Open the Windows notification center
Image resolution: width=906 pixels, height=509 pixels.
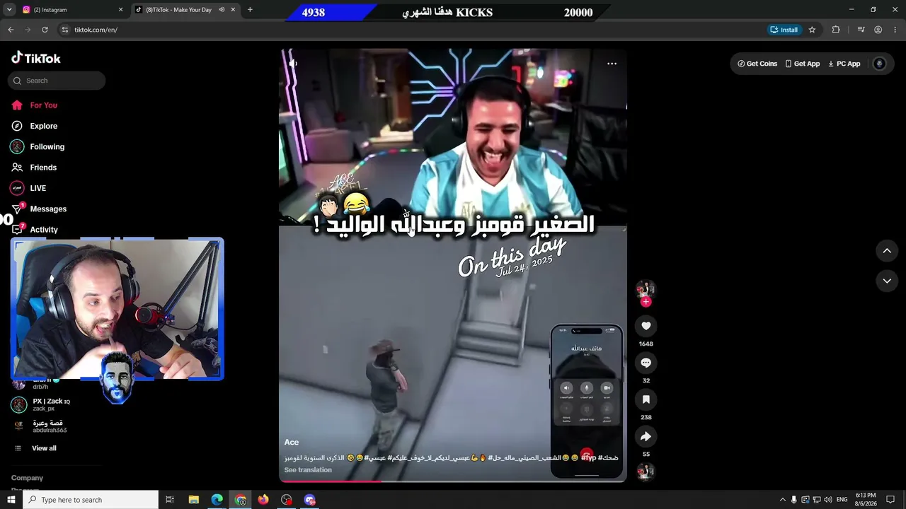click(x=890, y=500)
